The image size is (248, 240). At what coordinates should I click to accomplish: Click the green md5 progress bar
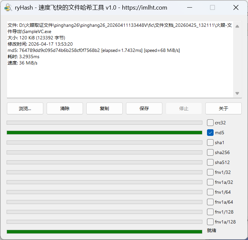104,133
